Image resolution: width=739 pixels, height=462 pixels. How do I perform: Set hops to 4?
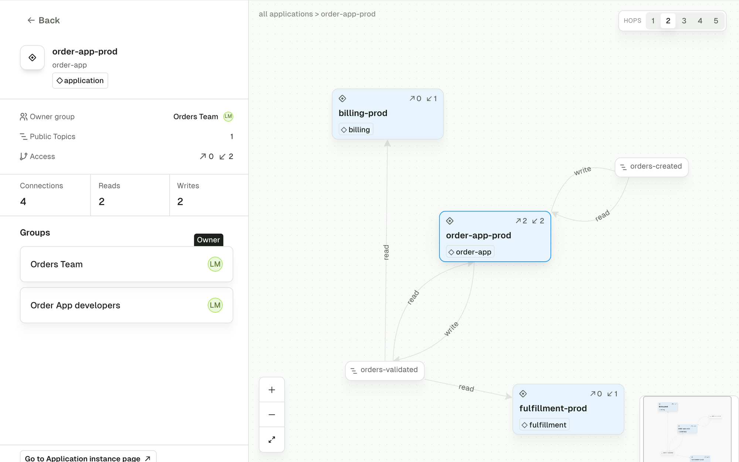[x=700, y=21]
